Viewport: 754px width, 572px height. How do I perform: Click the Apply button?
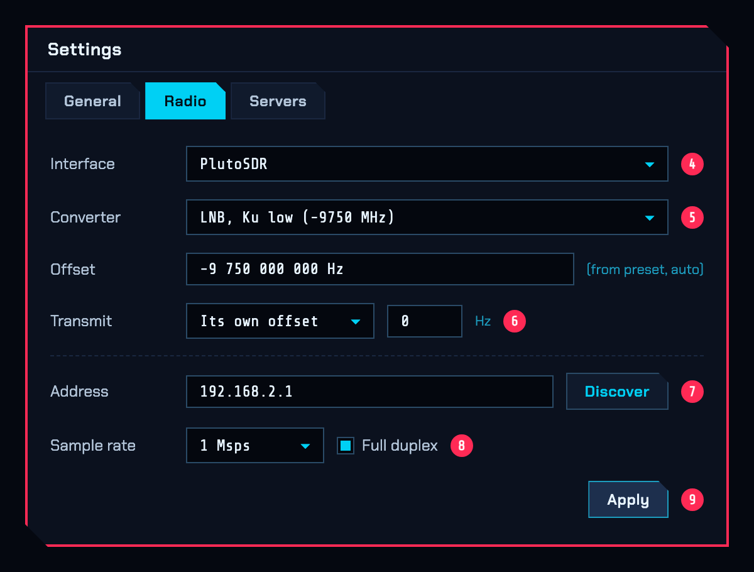pyautogui.click(x=628, y=500)
